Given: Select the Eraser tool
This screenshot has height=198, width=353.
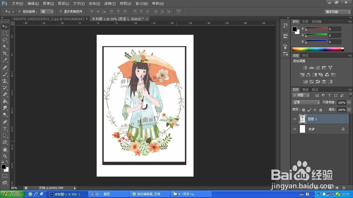Looking at the screenshot, I should pos(5,94).
